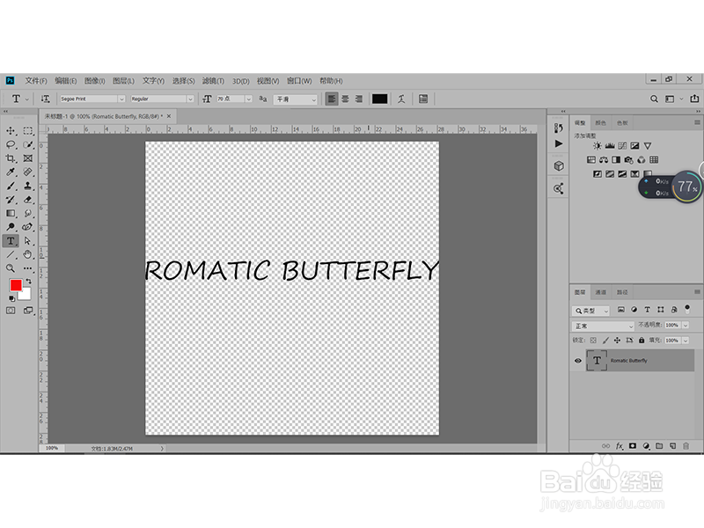Image resolution: width=704 pixels, height=528 pixels.
Task: Select the Clone Stamp tool
Action: coord(28,186)
